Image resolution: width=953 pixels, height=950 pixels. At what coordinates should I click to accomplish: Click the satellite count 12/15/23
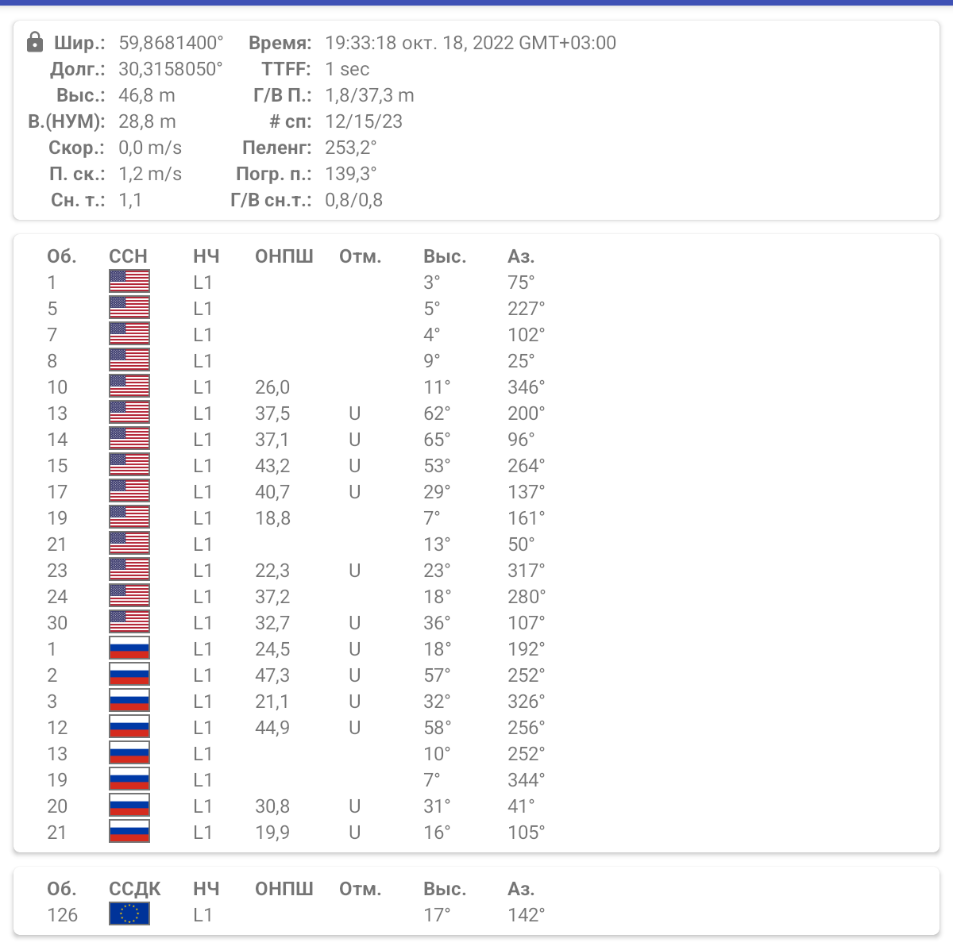click(363, 121)
